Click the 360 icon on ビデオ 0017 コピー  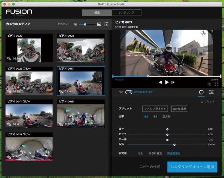click(9, 124)
